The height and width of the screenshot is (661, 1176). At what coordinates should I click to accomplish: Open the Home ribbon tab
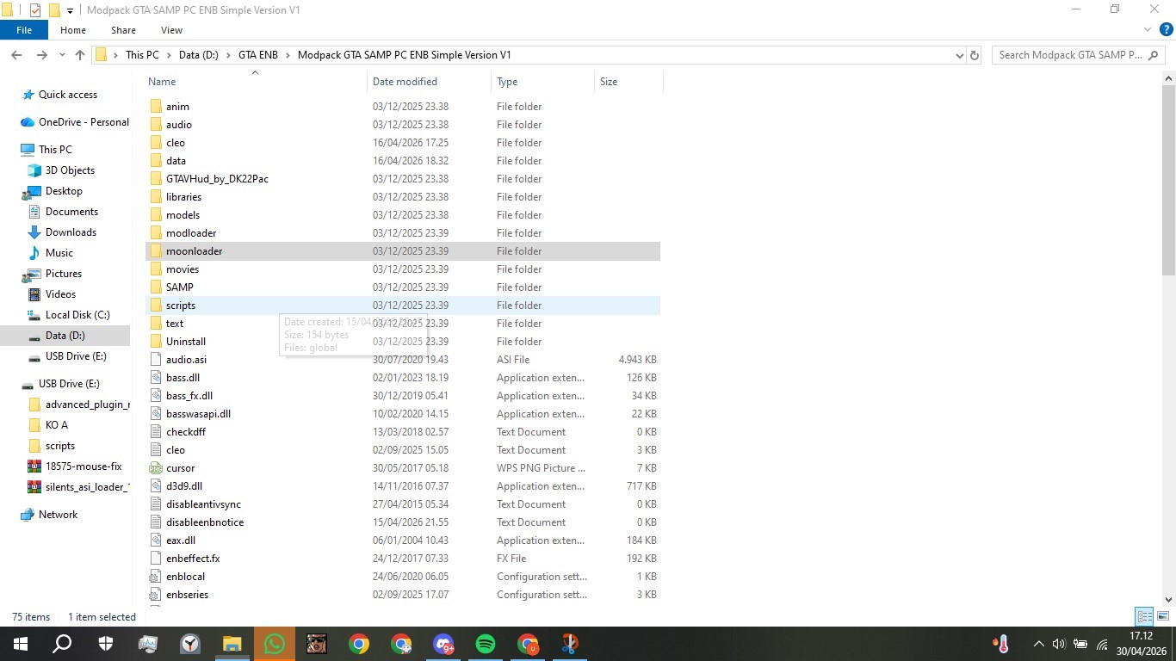pos(73,30)
